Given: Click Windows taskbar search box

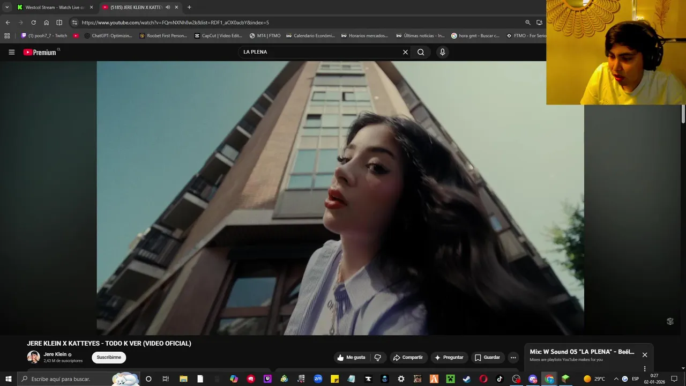Looking at the screenshot, I should point(78,379).
